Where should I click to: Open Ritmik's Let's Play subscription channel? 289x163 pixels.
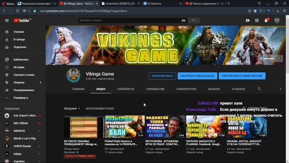coord(23,139)
